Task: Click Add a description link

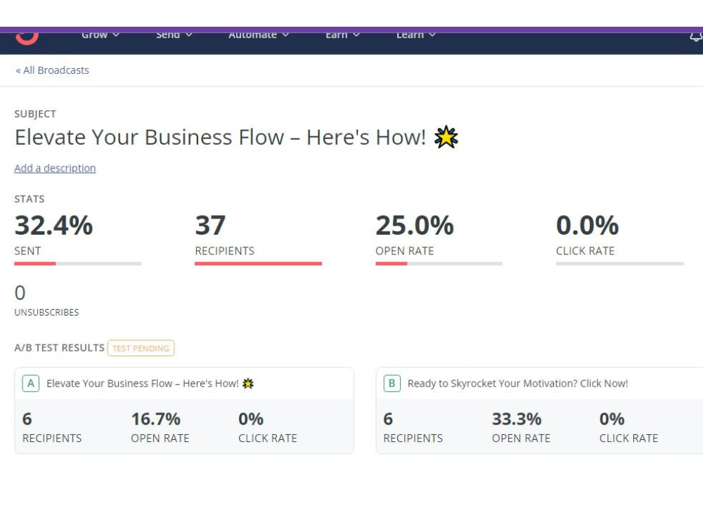Action: [x=55, y=168]
